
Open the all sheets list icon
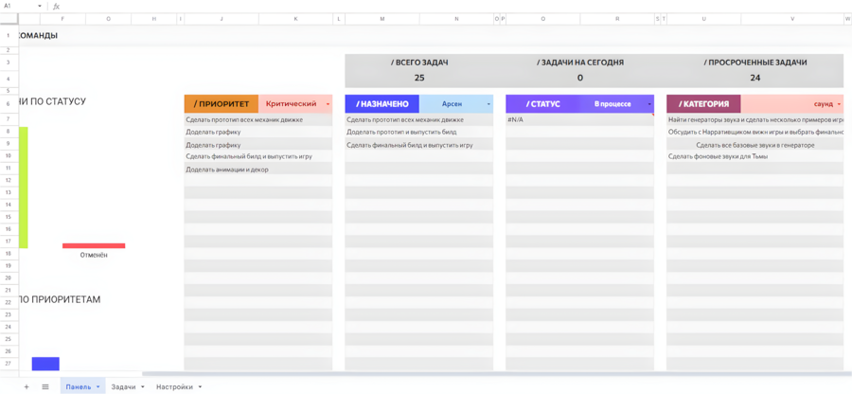pyautogui.click(x=45, y=386)
